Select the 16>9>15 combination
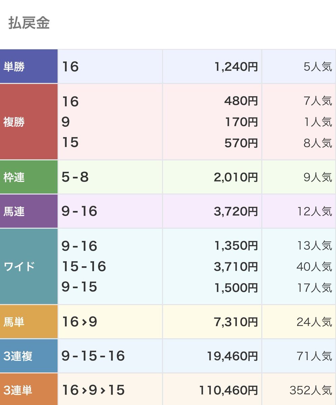Viewport: 336px width, 405px height. coord(93,390)
